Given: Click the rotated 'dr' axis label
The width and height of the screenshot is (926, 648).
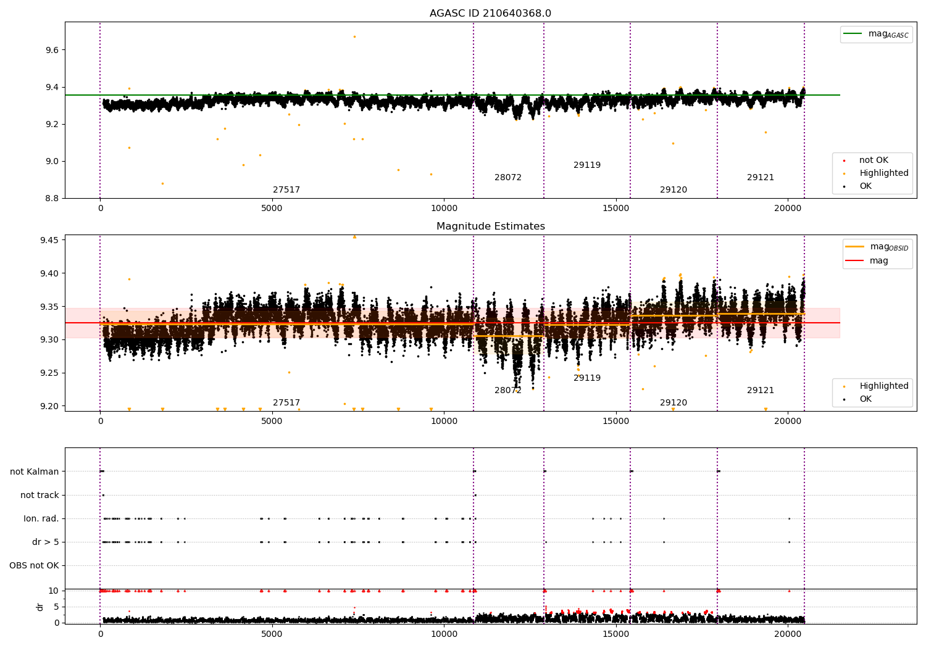Looking at the screenshot, I should click(40, 607).
